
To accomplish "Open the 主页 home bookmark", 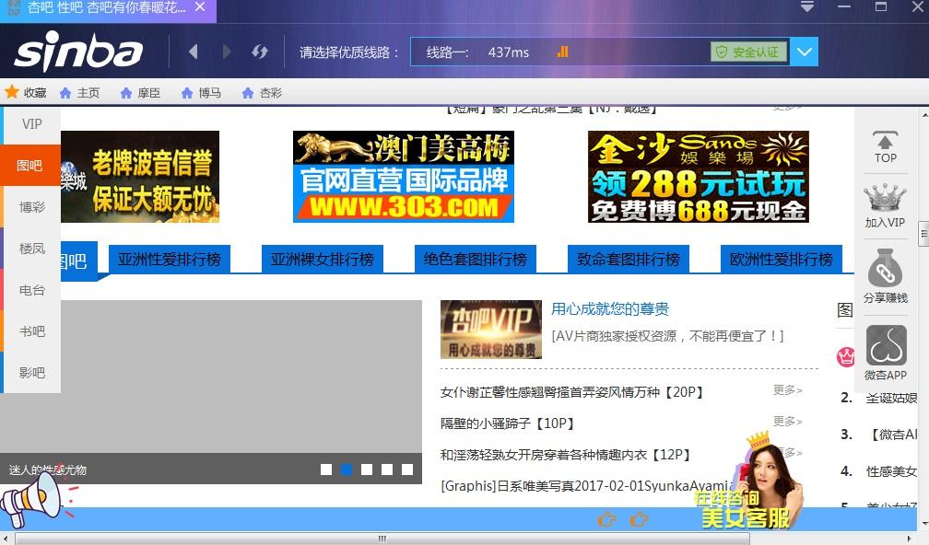I will click(x=80, y=93).
